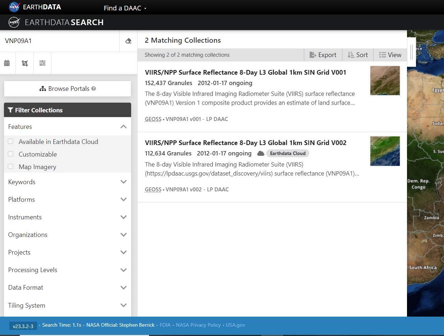Click the NASA logo beside Earthdata Search
Screen dimensions: 444x336
click(14, 22)
